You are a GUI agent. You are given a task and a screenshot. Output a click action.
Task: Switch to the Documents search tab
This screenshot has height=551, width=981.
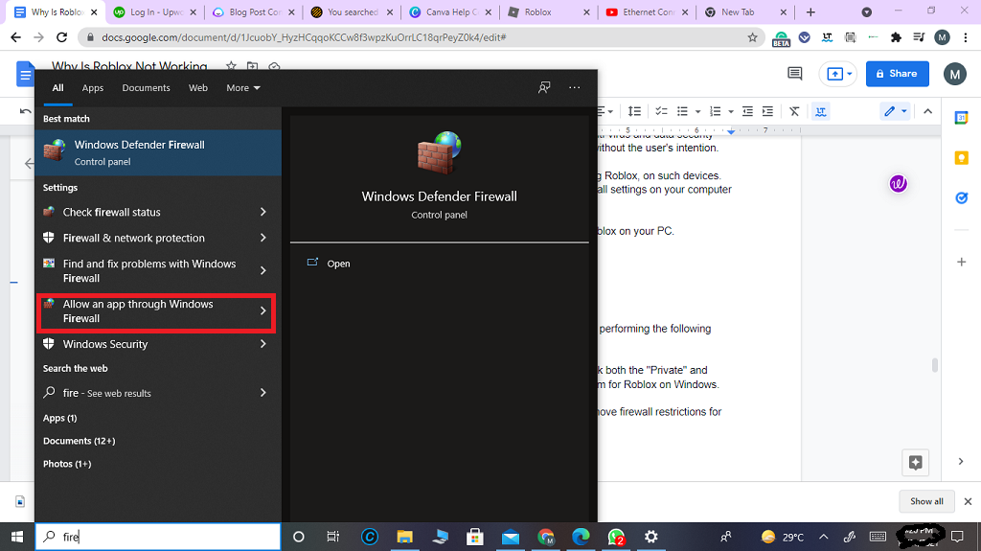[x=146, y=87]
